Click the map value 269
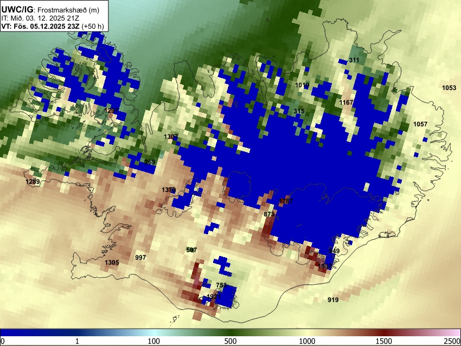This screenshot has height=346, width=461. (x=150, y=162)
